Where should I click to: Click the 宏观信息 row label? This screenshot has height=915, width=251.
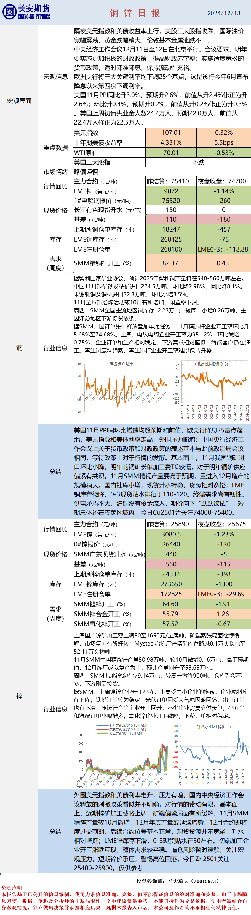click(55, 77)
